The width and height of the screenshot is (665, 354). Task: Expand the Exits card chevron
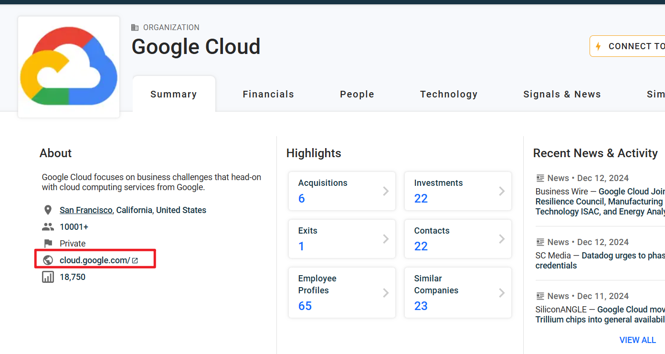coord(386,239)
